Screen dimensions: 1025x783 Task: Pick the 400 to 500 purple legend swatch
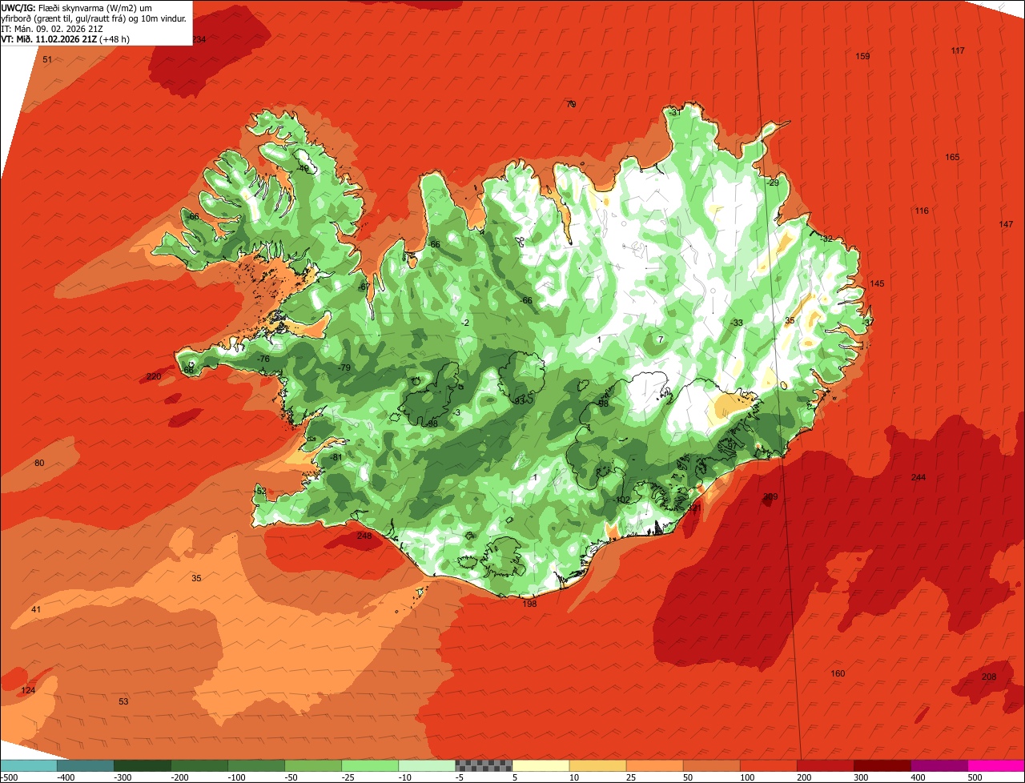click(939, 765)
